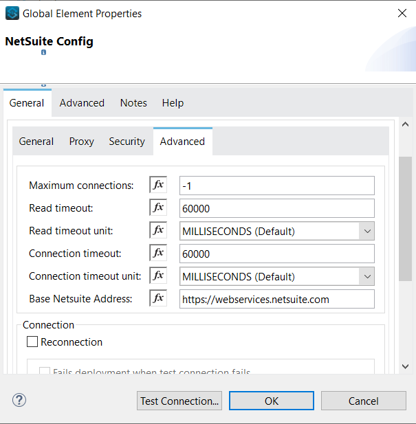Switch to the outer Advanced tab
Viewport: 416px width, 424px height.
82,103
